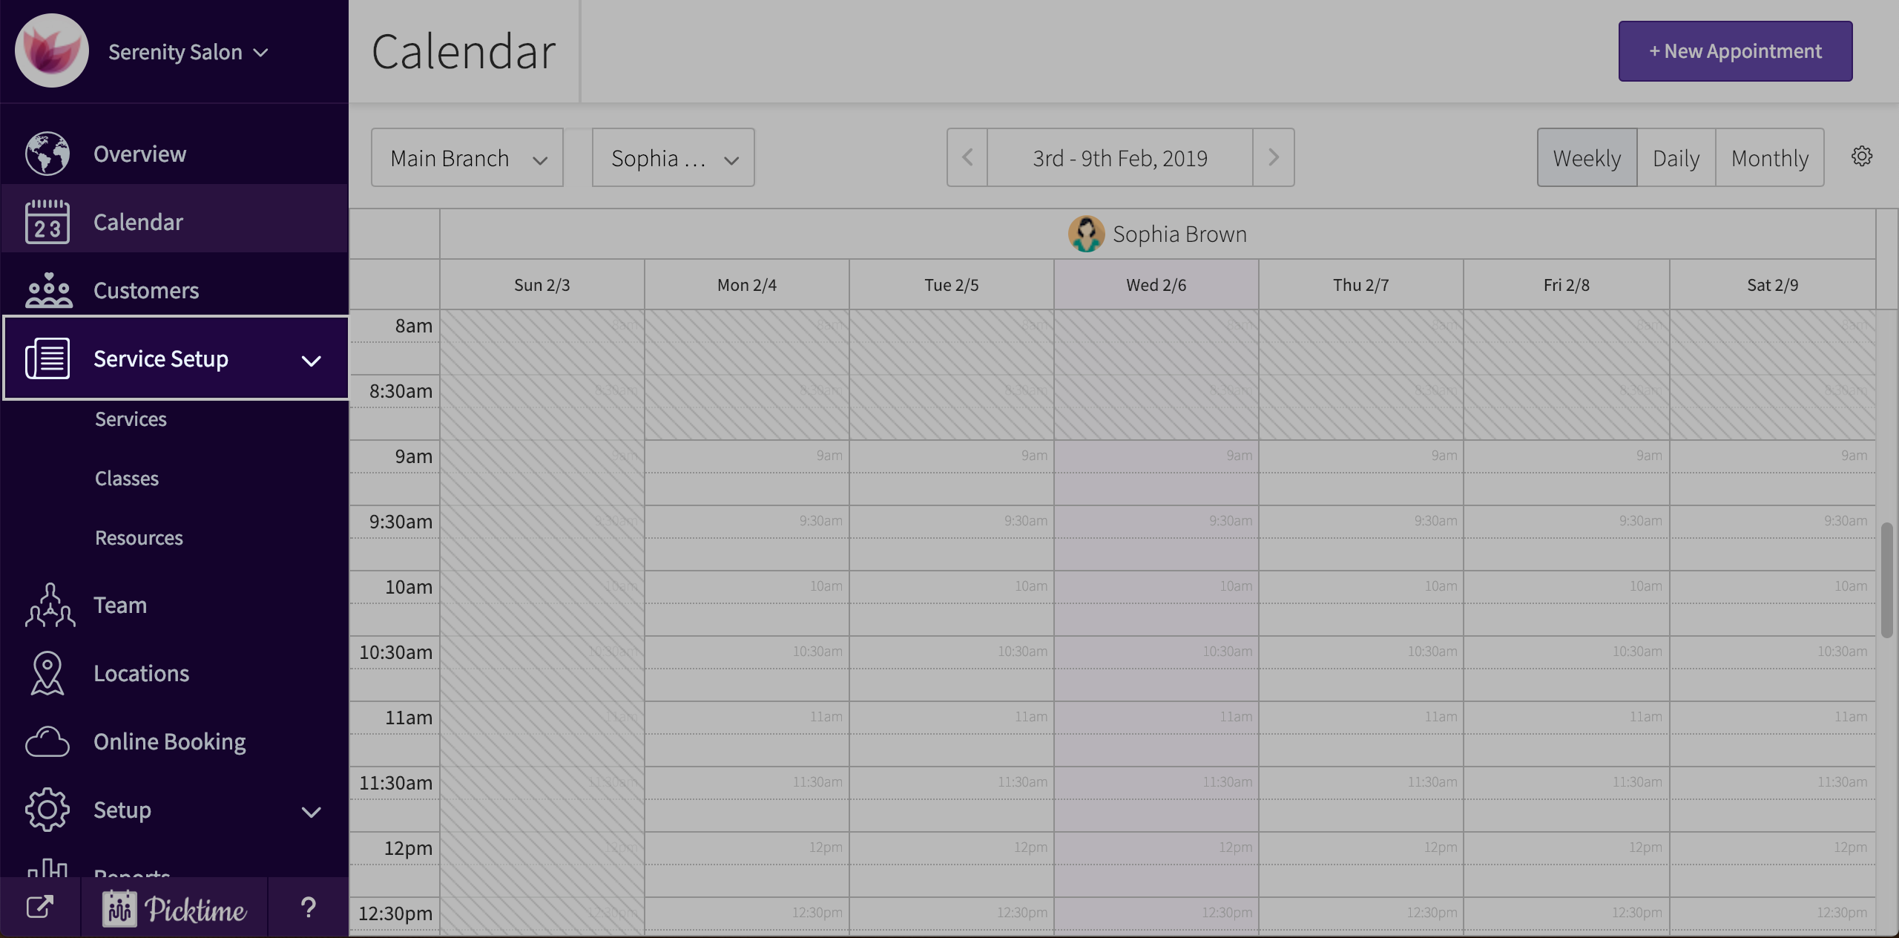Switch to Monthly calendar view
Image resolution: width=1899 pixels, height=938 pixels.
(1769, 158)
